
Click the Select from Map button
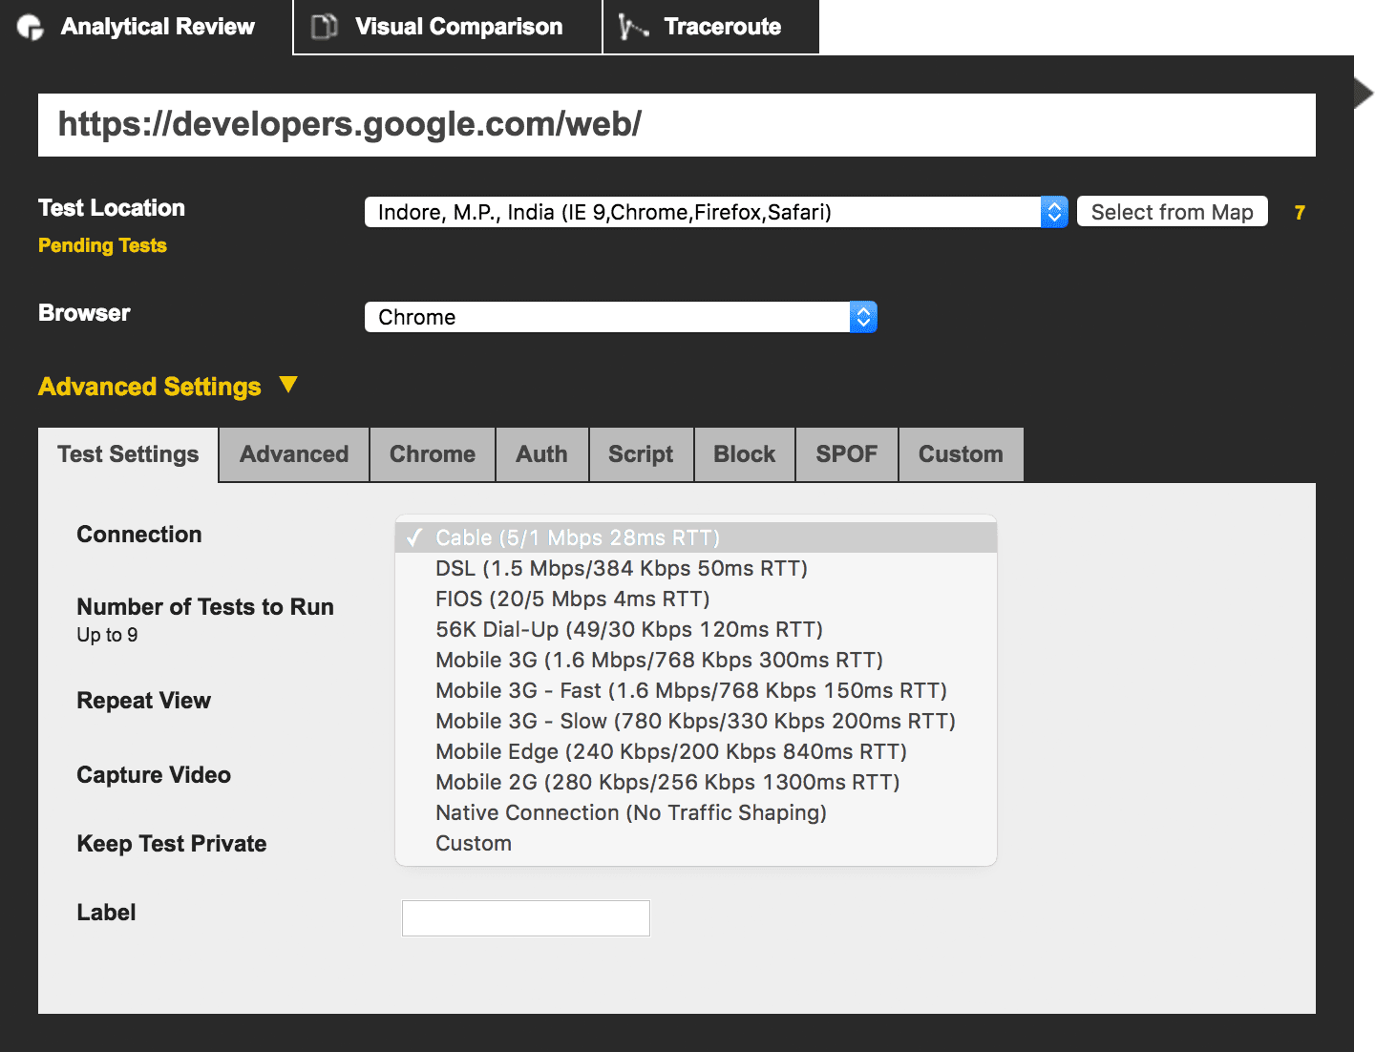pos(1172,211)
